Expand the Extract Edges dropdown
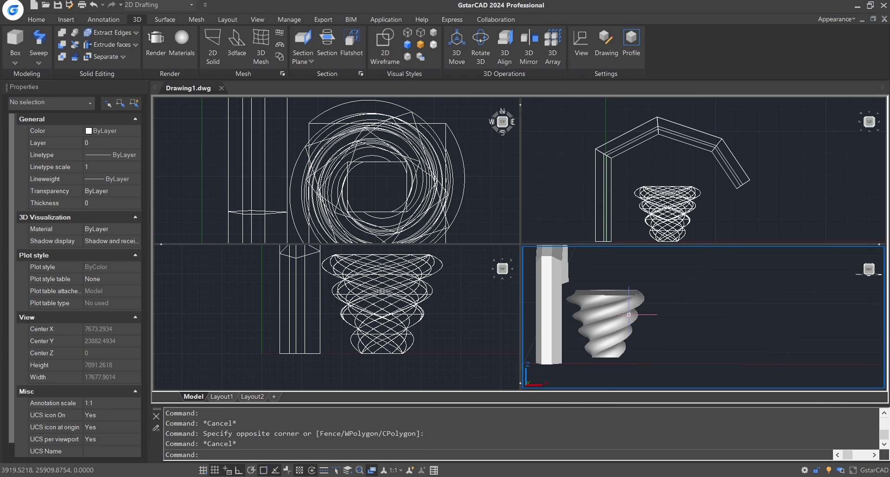 coord(136,33)
